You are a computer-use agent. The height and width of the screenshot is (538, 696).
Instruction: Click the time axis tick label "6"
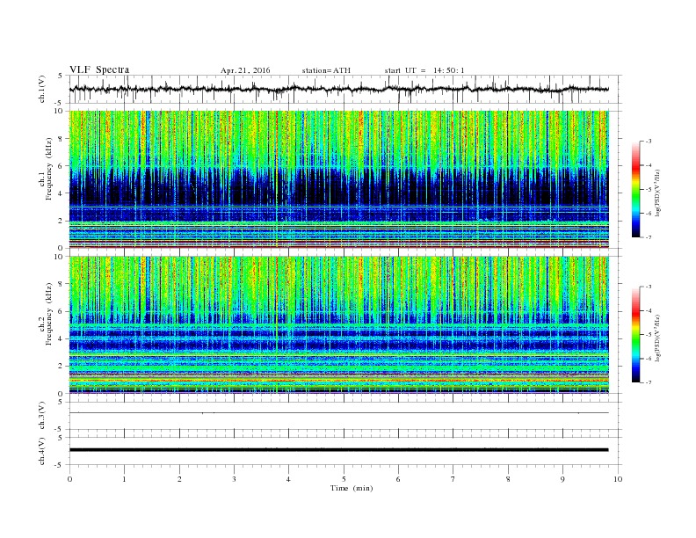tap(398, 479)
